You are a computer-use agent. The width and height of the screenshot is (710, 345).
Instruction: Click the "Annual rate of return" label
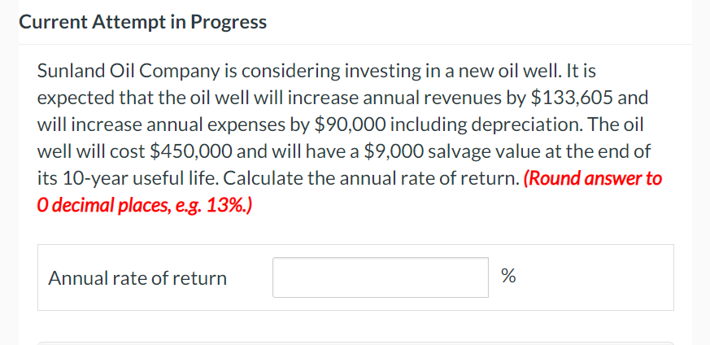[137, 278]
